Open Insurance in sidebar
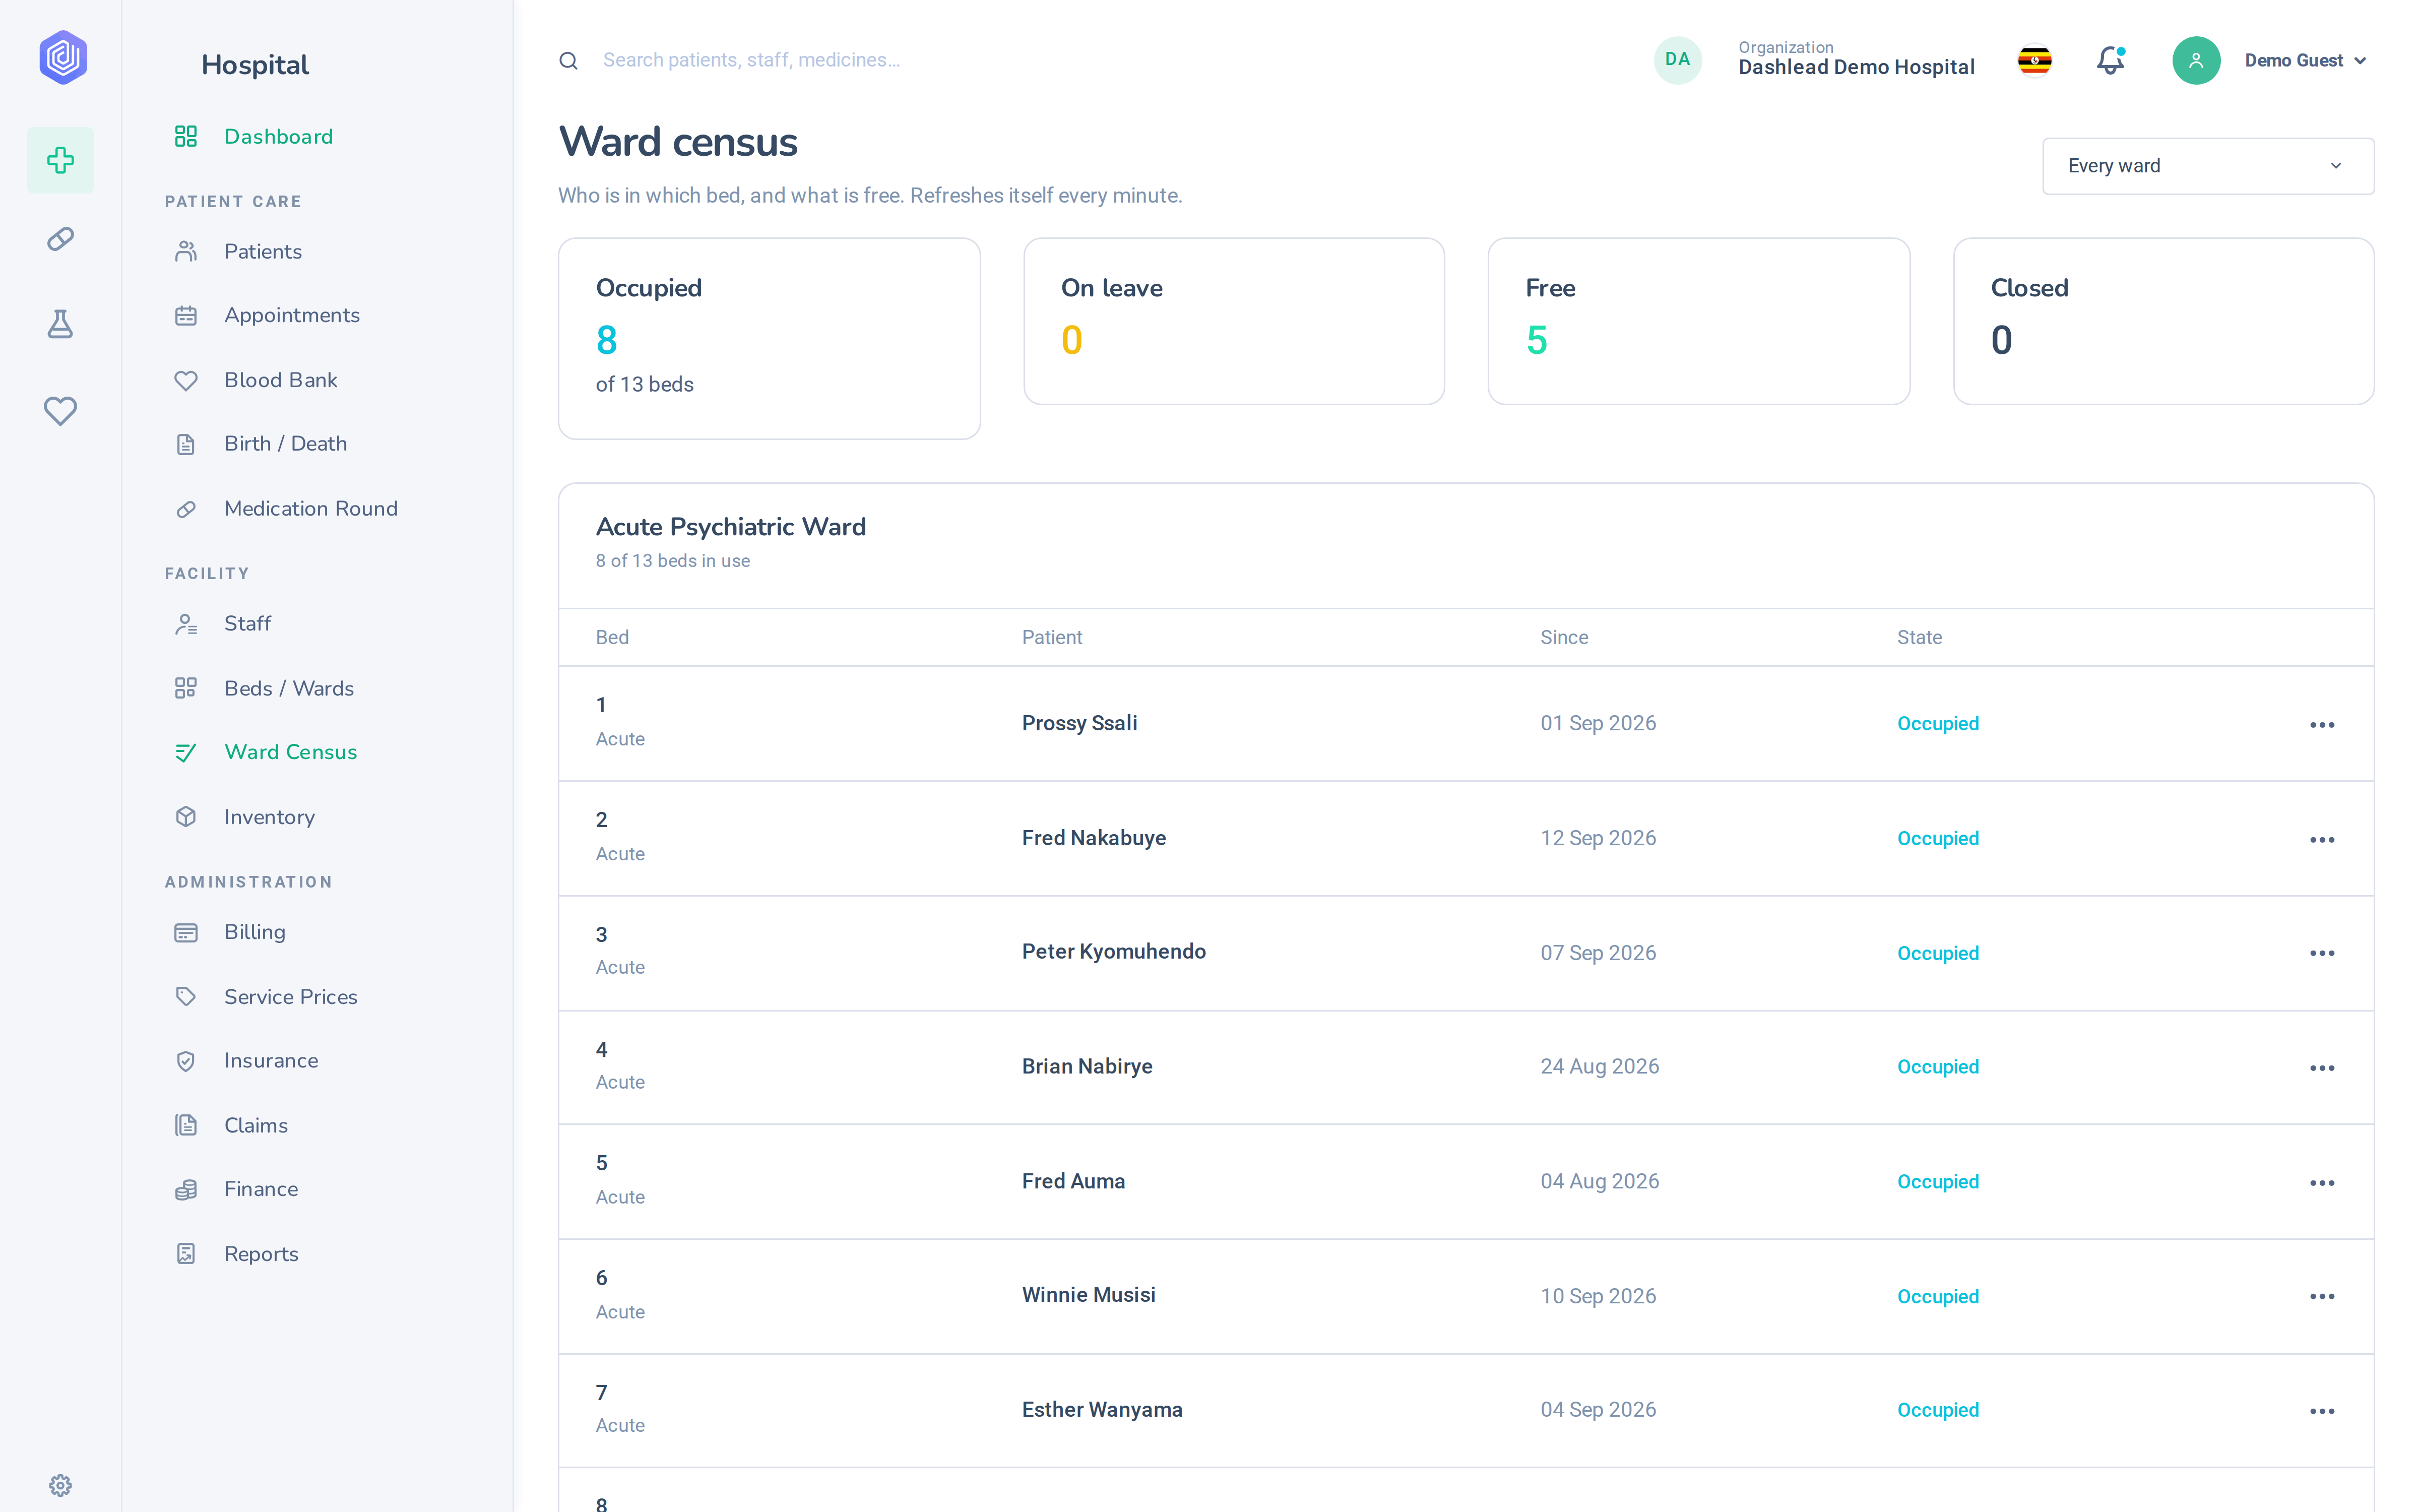 [271, 1060]
